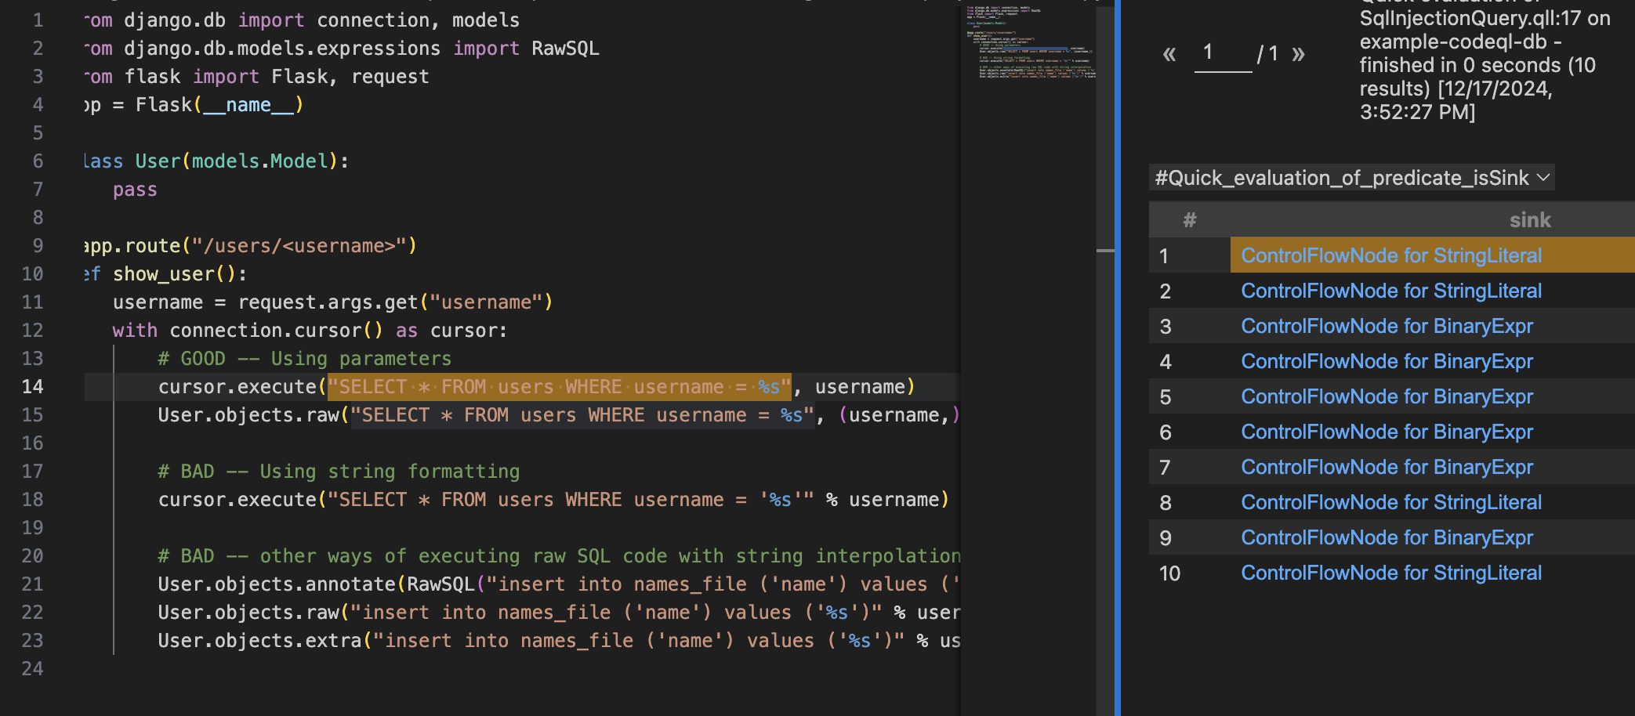Image resolution: width=1635 pixels, height=716 pixels.
Task: Go to next results page via » arrow
Action: tap(1299, 53)
